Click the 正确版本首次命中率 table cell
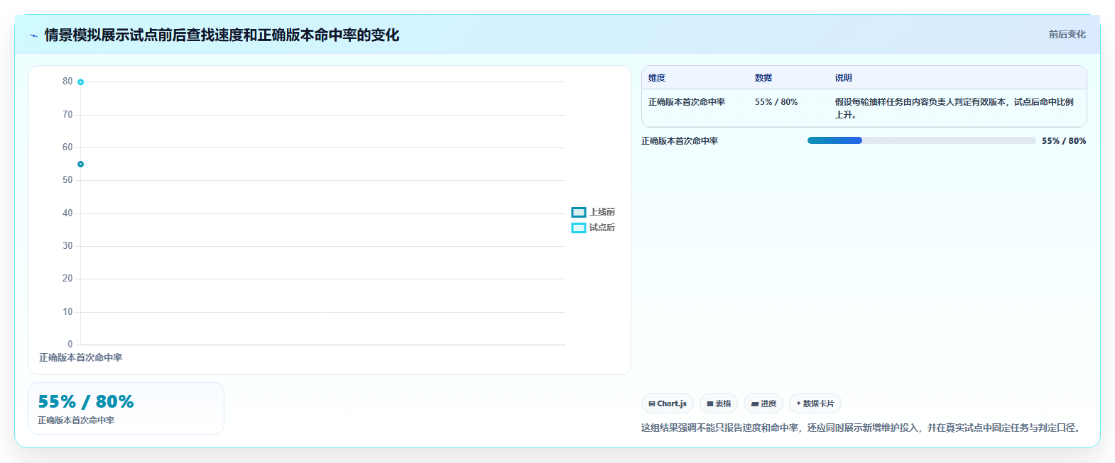Image resolution: width=1115 pixels, height=463 pixels. pos(687,102)
